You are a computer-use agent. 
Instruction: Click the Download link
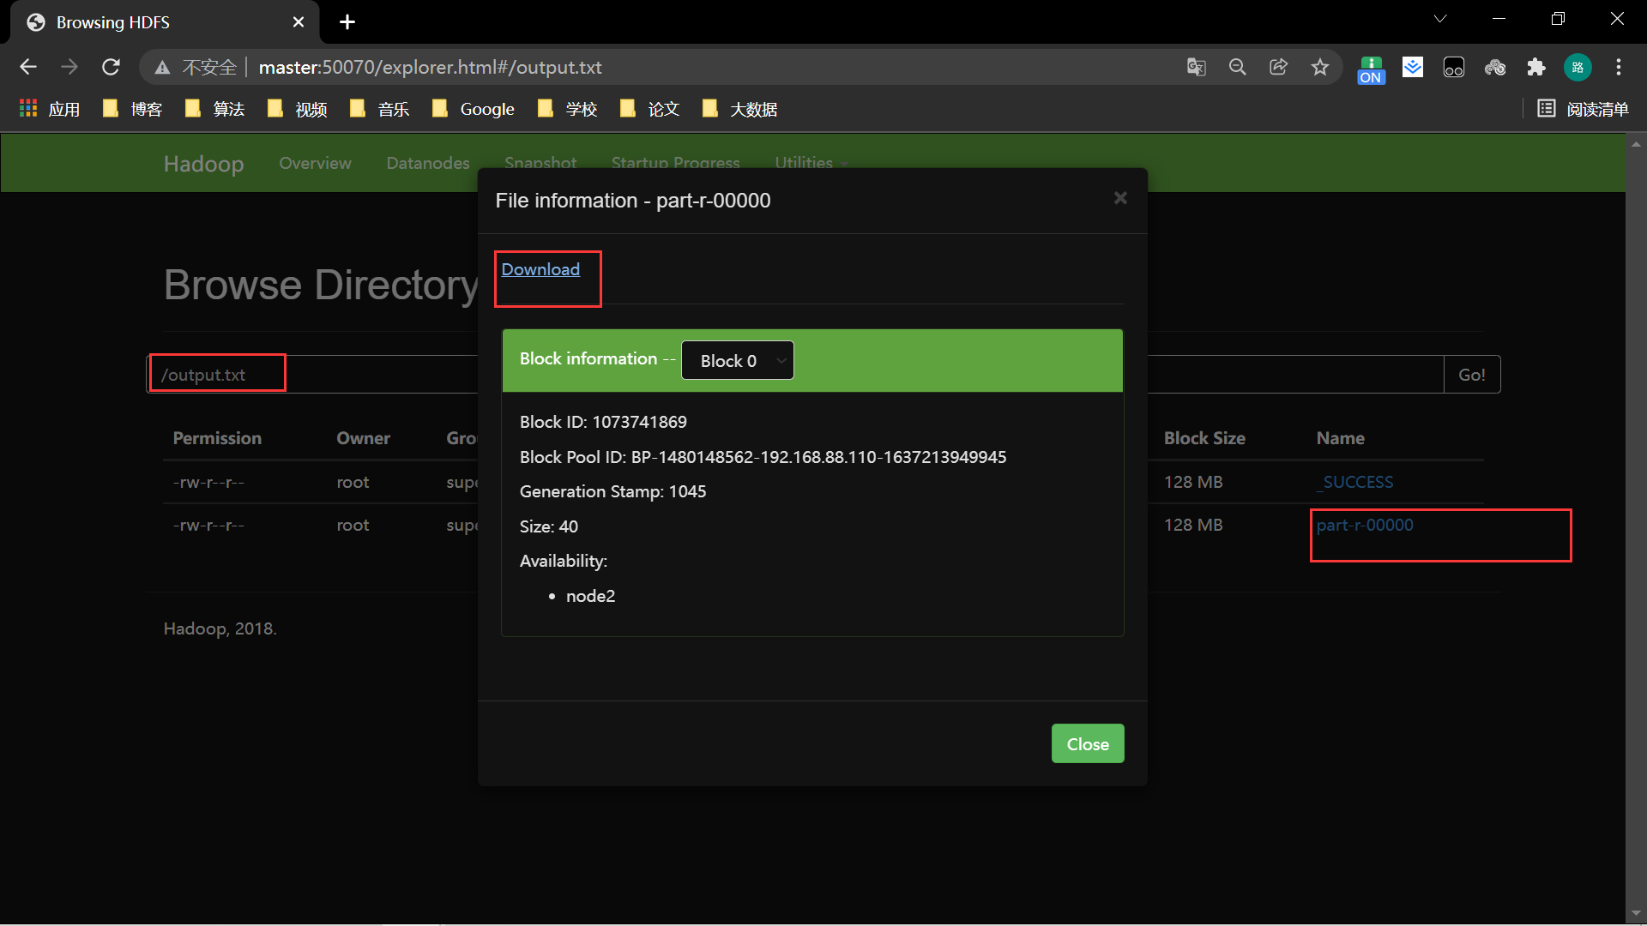(540, 269)
